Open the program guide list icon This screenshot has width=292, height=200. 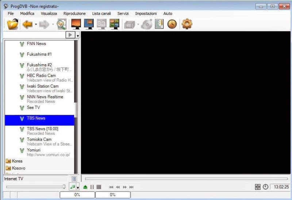tap(159, 24)
